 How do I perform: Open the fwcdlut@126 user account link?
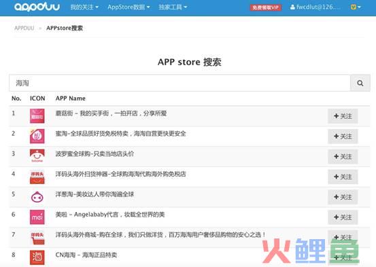coord(315,7)
